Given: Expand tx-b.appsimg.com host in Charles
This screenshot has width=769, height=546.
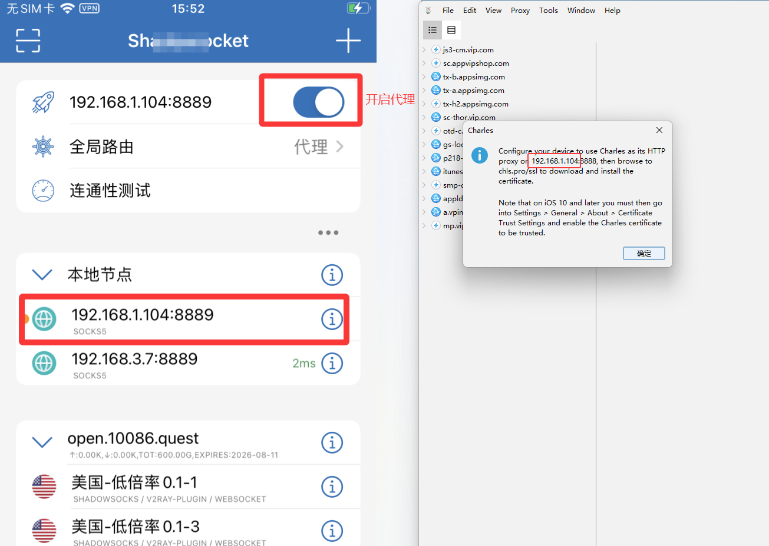Looking at the screenshot, I should coord(424,77).
